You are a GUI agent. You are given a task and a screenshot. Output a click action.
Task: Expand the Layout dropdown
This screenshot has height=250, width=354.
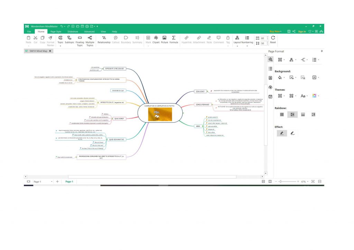[x=237, y=46]
